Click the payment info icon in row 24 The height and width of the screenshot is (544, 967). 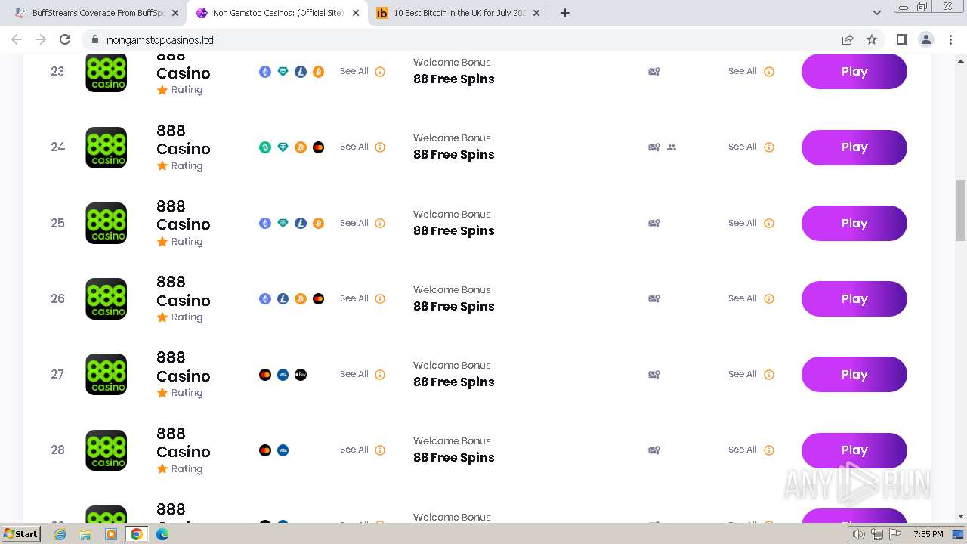click(380, 147)
